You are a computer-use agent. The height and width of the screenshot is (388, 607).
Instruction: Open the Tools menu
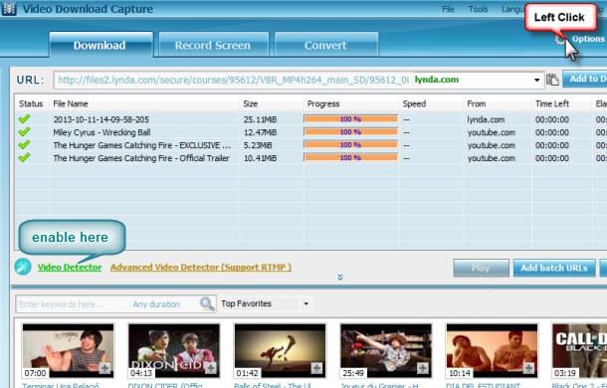click(478, 9)
